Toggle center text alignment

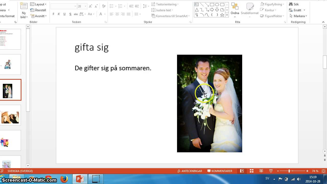tap(117, 14)
